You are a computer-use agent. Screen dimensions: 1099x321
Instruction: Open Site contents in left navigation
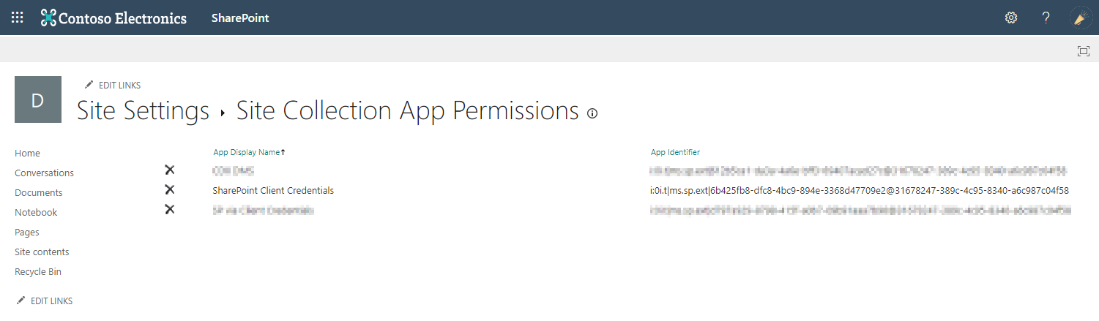coord(42,252)
